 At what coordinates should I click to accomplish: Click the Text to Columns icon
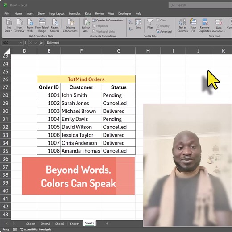(182, 22)
